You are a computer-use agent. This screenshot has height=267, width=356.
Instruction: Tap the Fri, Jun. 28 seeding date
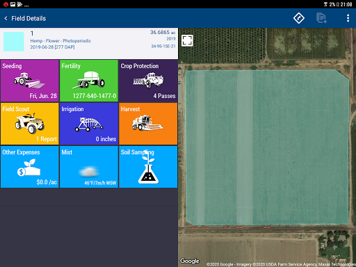click(43, 96)
